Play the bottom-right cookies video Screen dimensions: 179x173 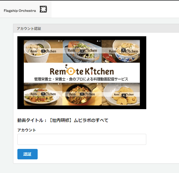coord(123,95)
